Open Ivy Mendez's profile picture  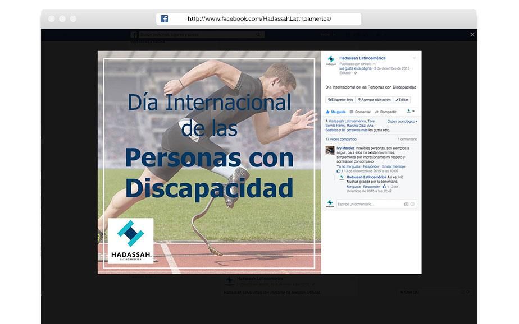(x=330, y=150)
